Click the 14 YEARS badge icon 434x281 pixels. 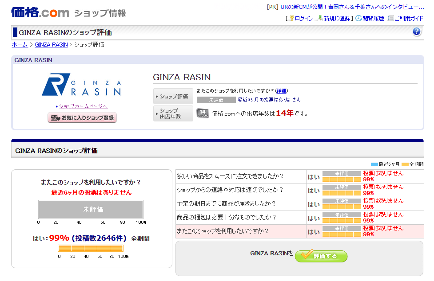pyautogui.click(x=203, y=113)
